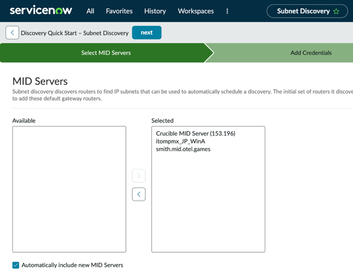
Task: Select smith.mid.otel.games in Selected list
Action: click(x=183, y=149)
